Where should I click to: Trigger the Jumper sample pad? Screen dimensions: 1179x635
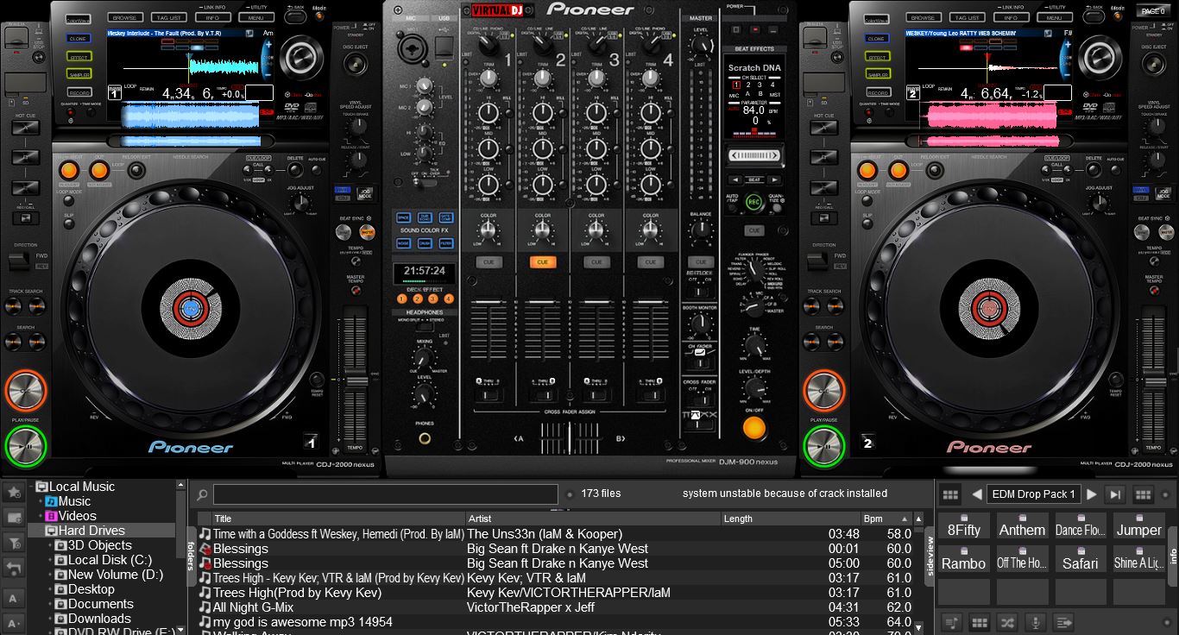(1139, 526)
